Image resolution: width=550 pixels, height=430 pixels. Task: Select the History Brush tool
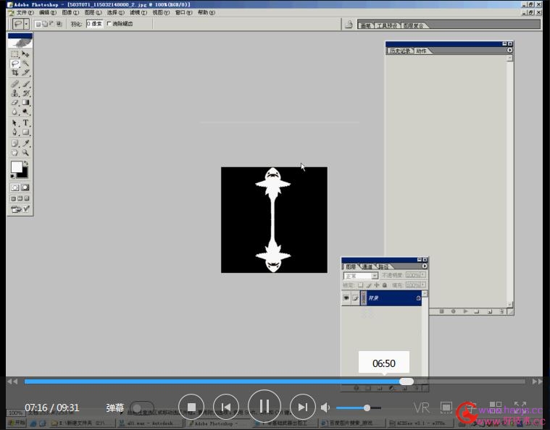coord(25,93)
